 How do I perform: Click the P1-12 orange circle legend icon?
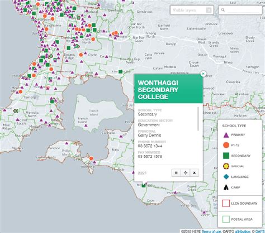(226, 145)
